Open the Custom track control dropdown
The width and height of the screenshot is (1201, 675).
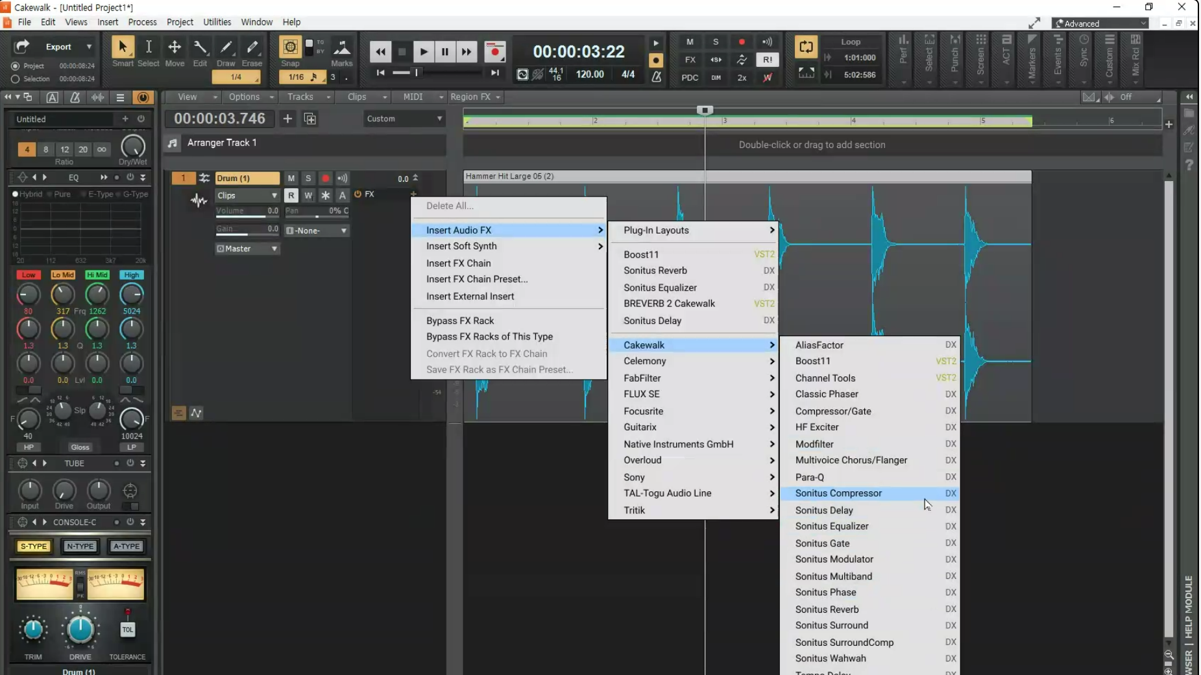point(404,119)
